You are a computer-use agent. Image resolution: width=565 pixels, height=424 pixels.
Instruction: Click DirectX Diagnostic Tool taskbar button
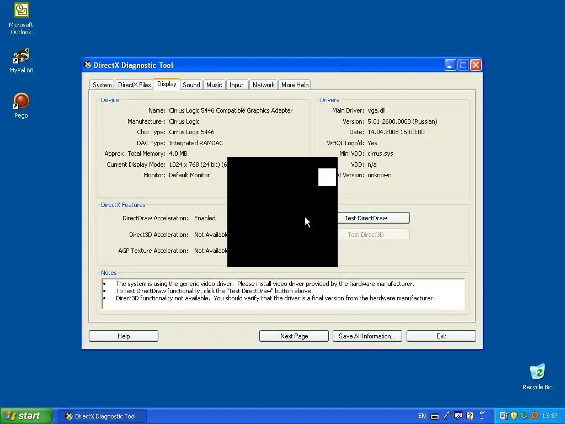click(102, 416)
